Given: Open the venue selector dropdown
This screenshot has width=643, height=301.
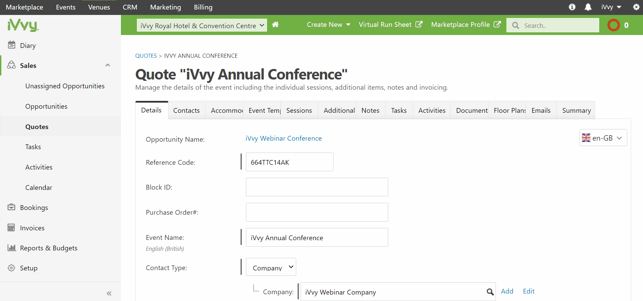Looking at the screenshot, I should point(202,25).
